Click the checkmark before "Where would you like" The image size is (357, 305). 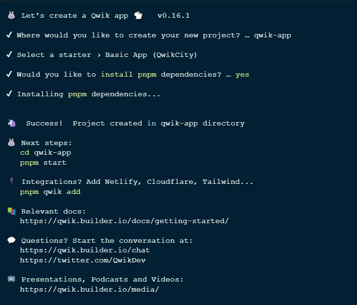[x=9, y=35]
